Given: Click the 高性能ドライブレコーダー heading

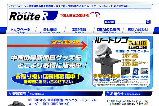Looking at the screenshot, I should coord(132,51).
